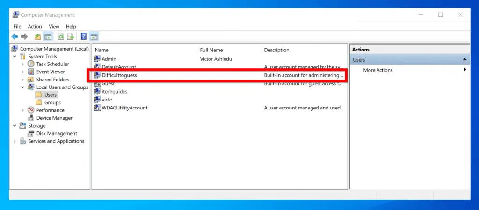This screenshot has height=210, width=479.
Task: Click the Refresh toolbar icon
Action: (61, 36)
